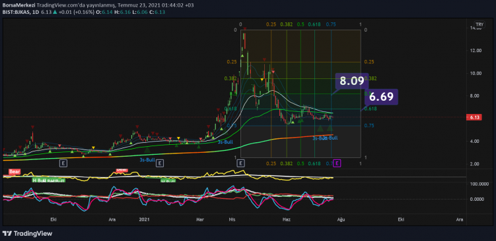Viewport: 496px width, 241px height.
Task: Click the Ağu label on the time axis
Action: pos(341,219)
